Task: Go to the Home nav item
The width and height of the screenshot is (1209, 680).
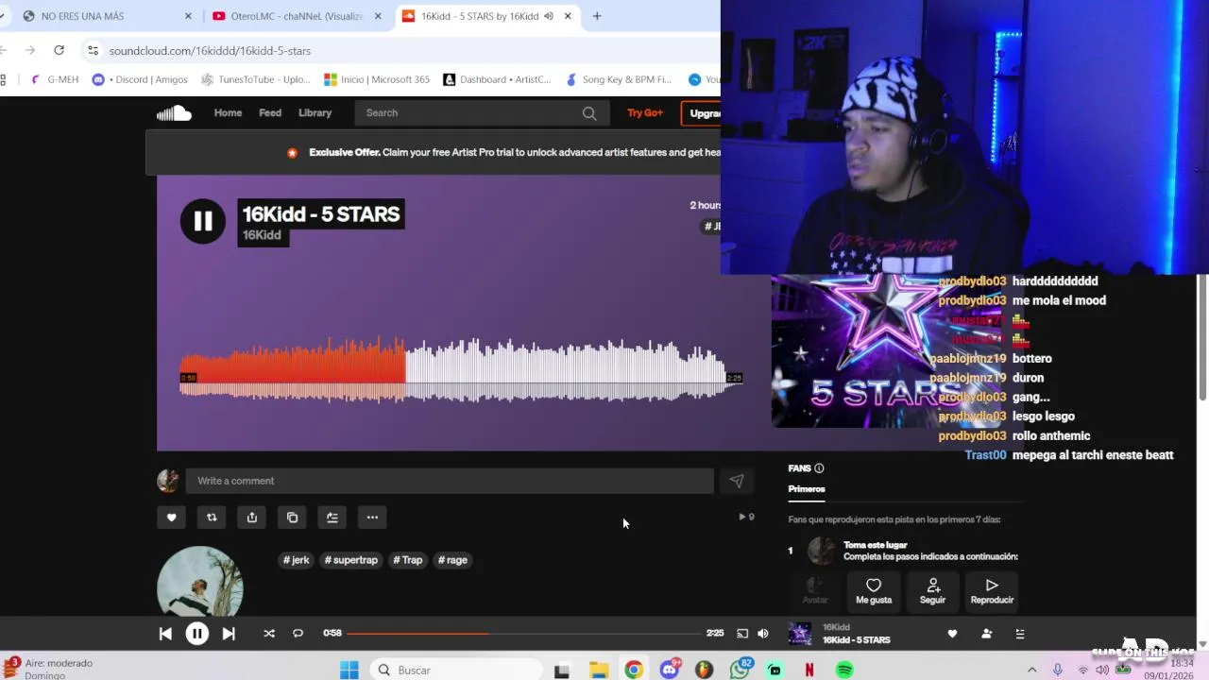Action: tap(228, 113)
